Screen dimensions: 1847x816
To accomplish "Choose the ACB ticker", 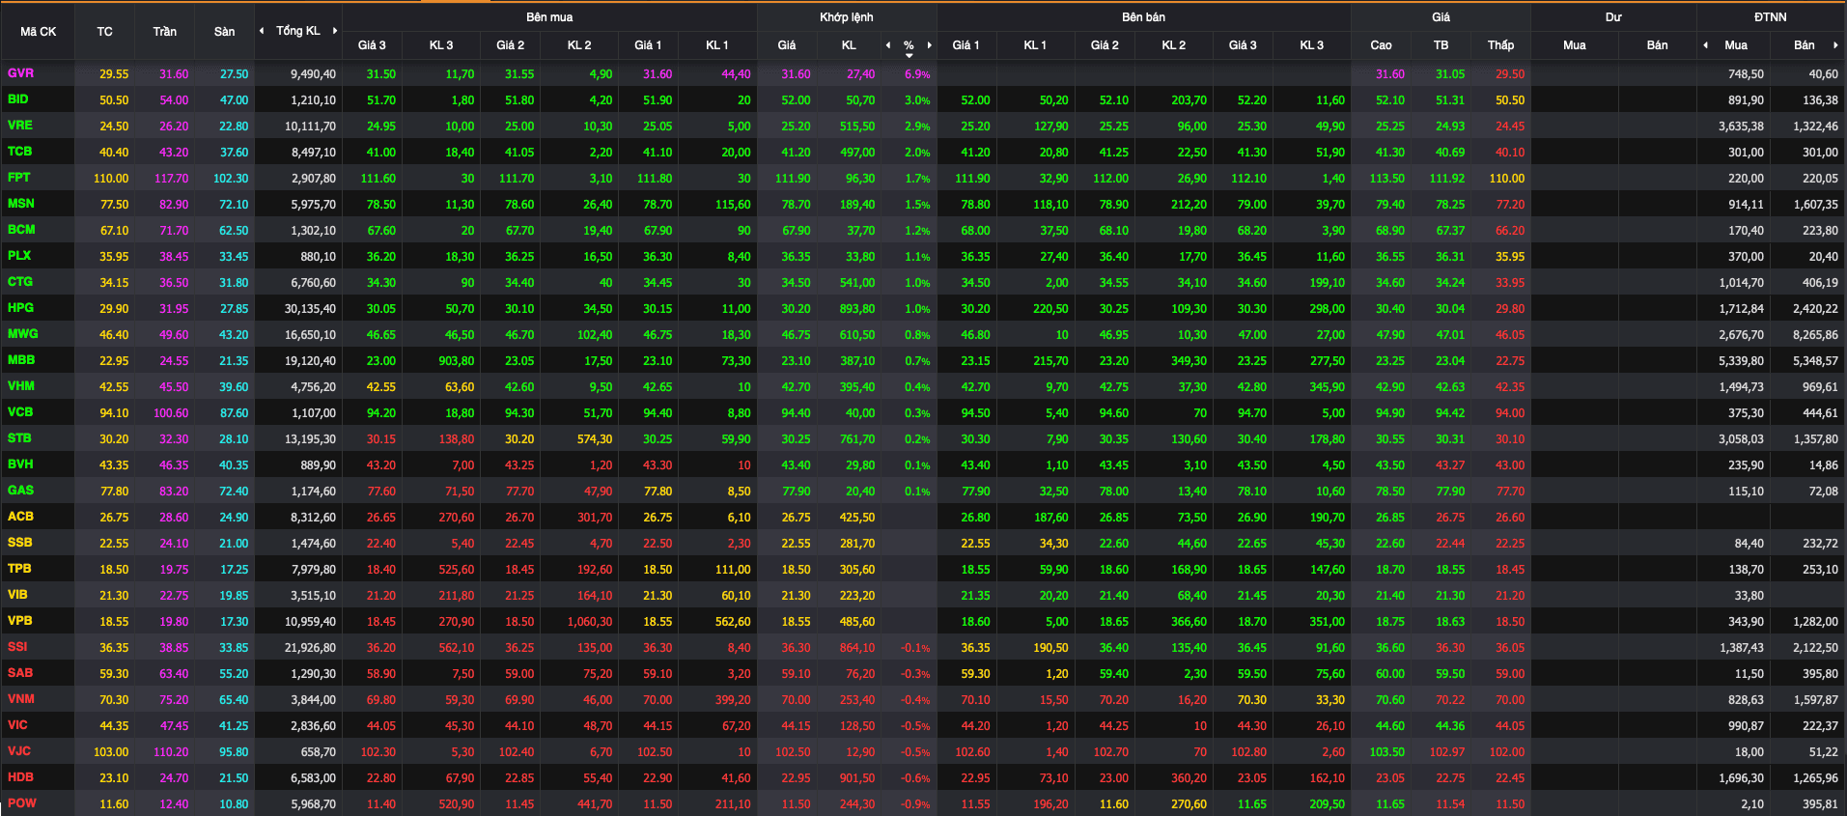I will [x=20, y=517].
